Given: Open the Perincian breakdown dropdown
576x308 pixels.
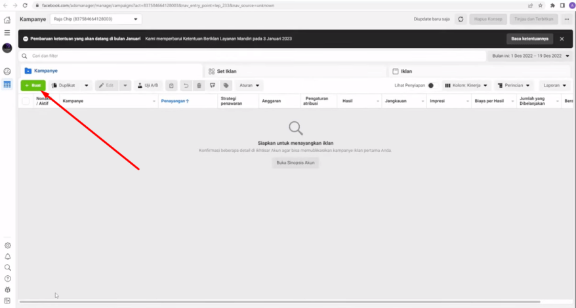Looking at the screenshot, I should (x=514, y=86).
